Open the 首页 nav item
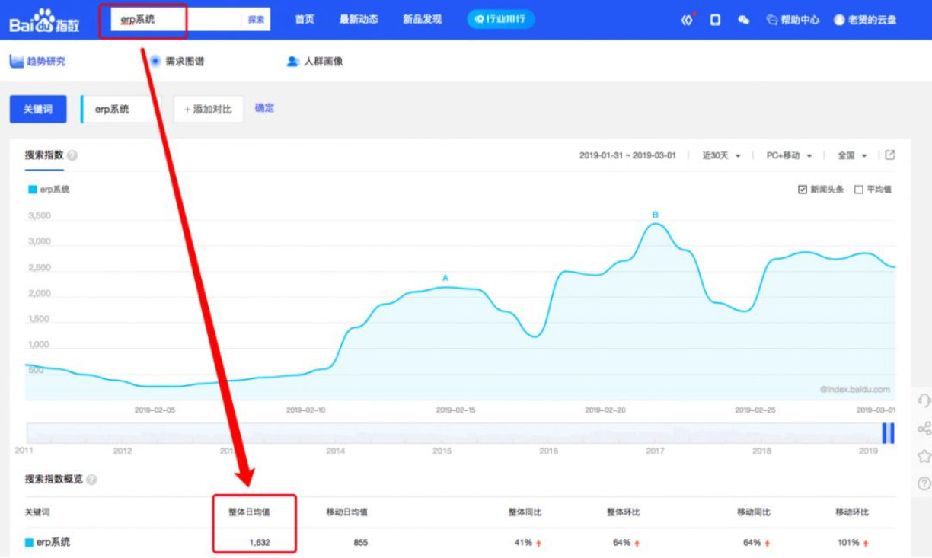This screenshot has height=558, width=932. pos(305,20)
